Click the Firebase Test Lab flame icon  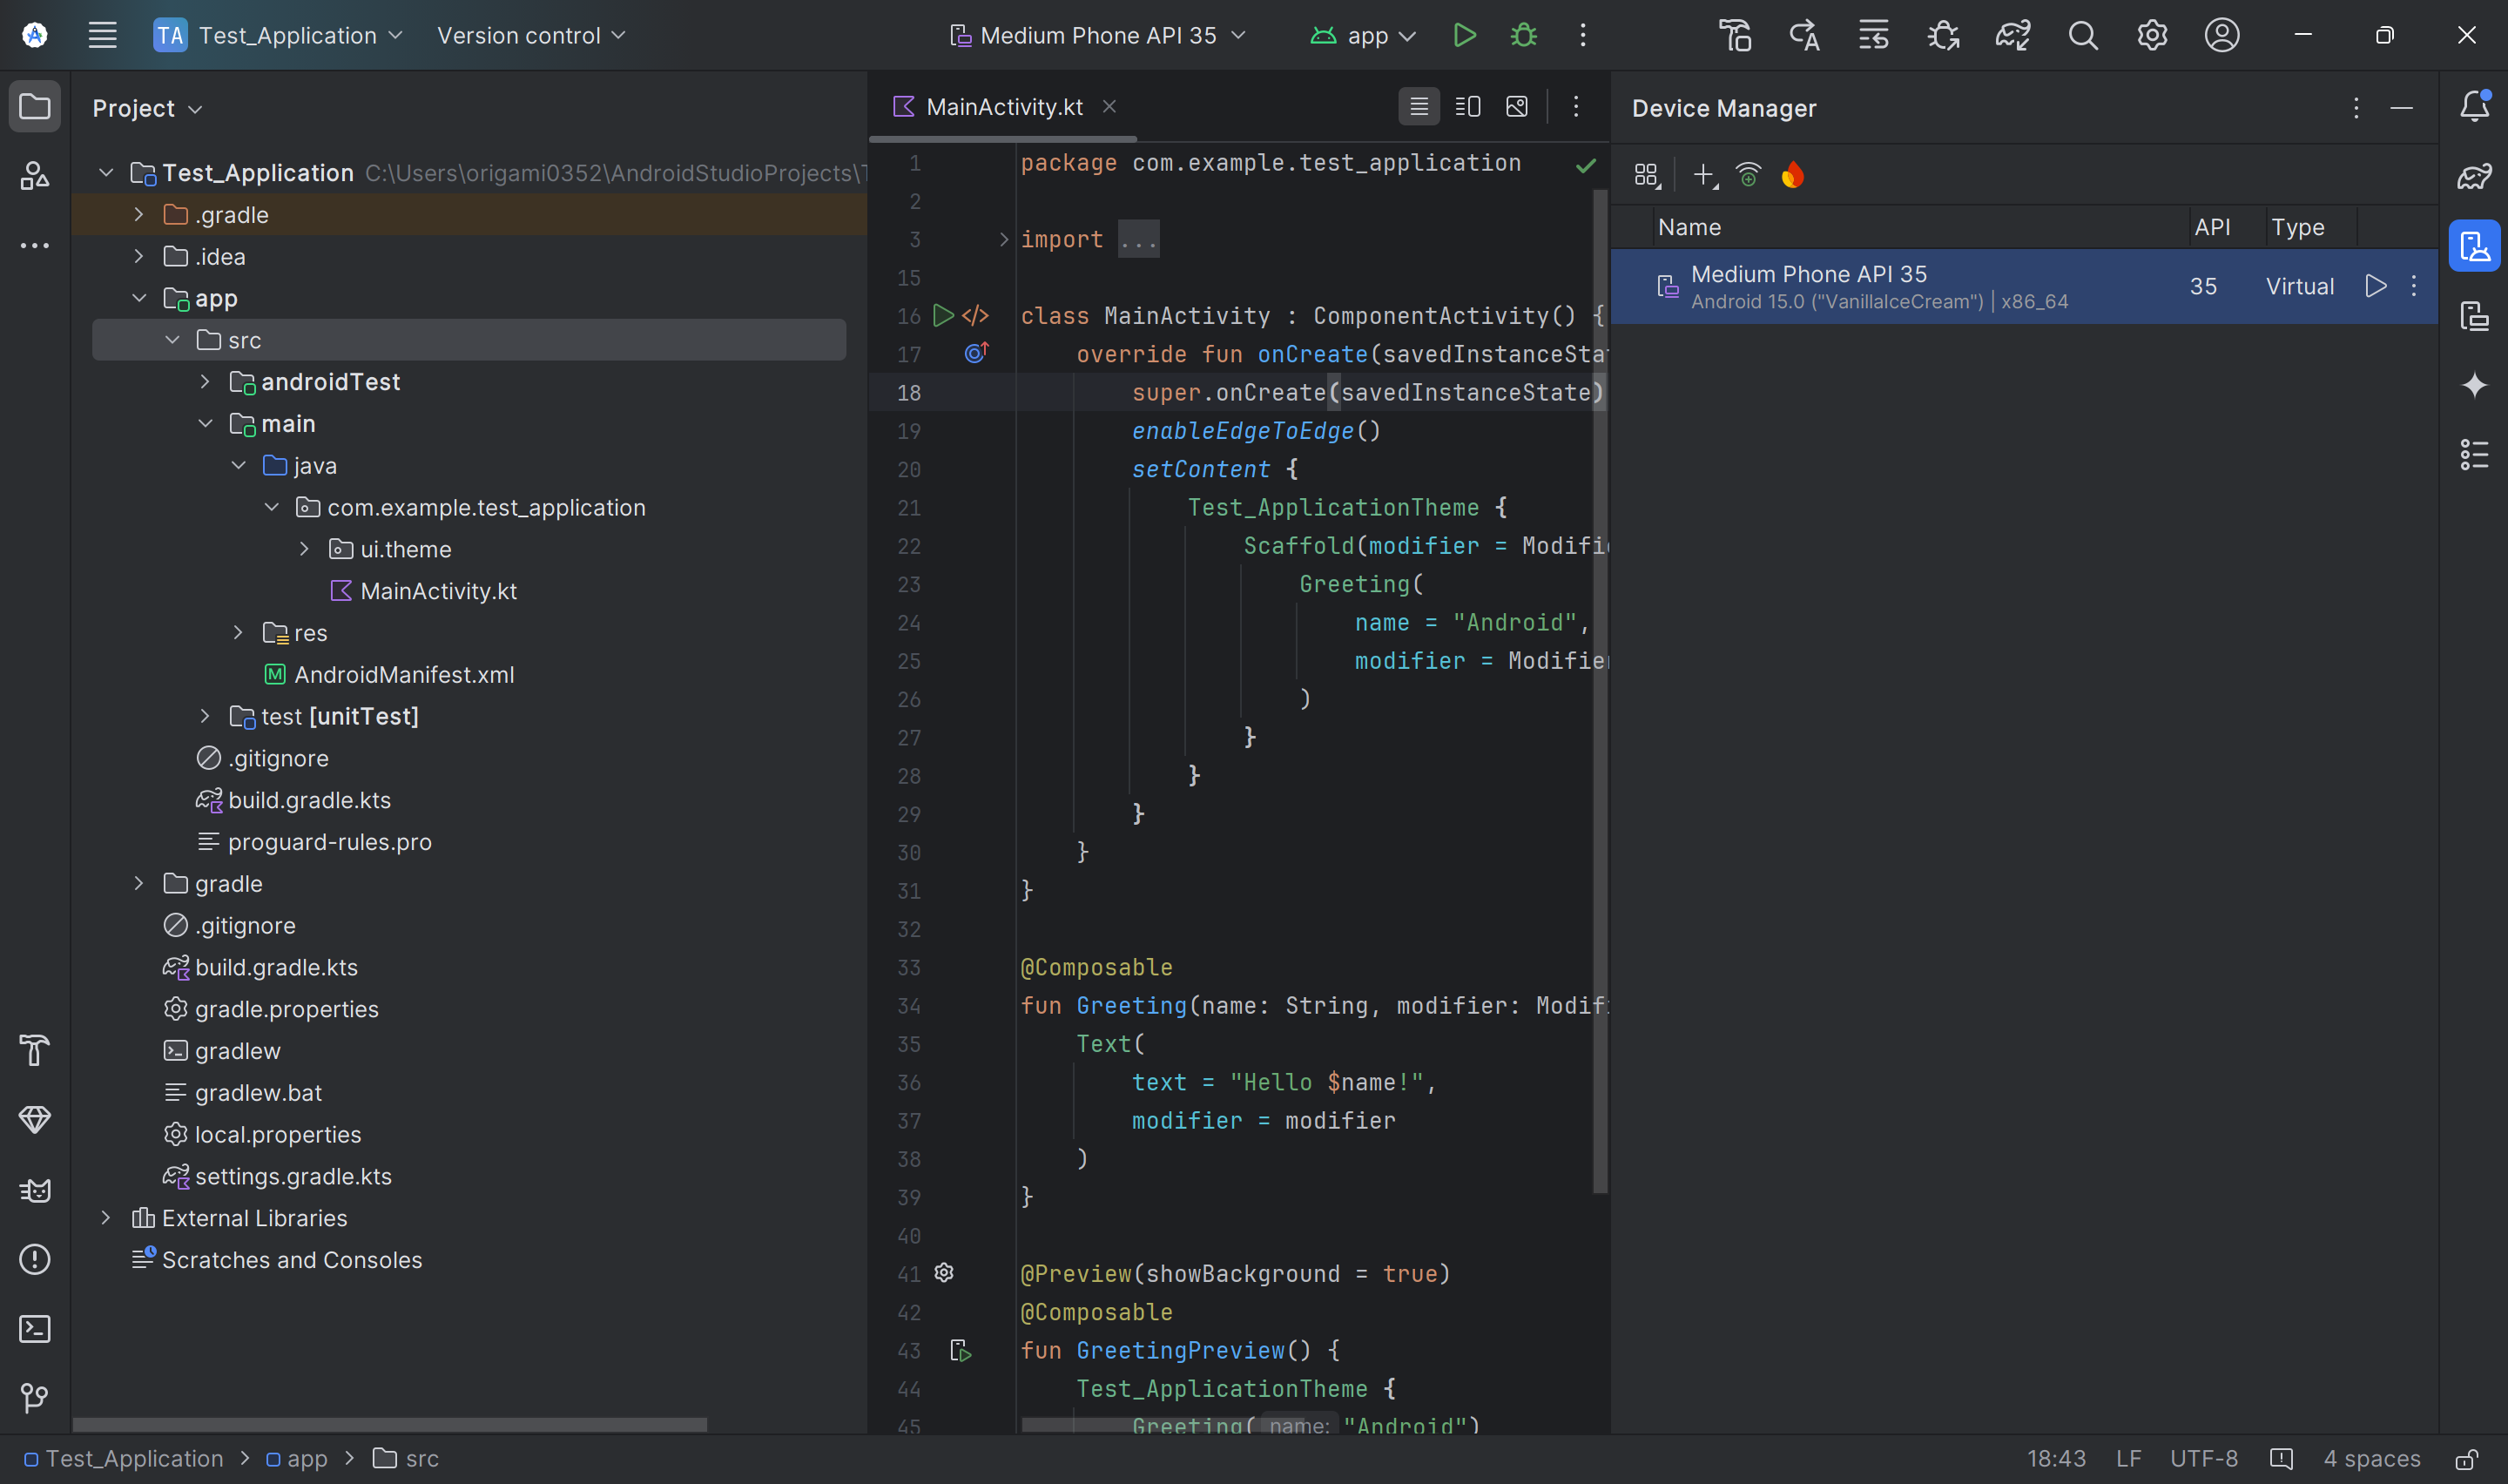(1792, 175)
